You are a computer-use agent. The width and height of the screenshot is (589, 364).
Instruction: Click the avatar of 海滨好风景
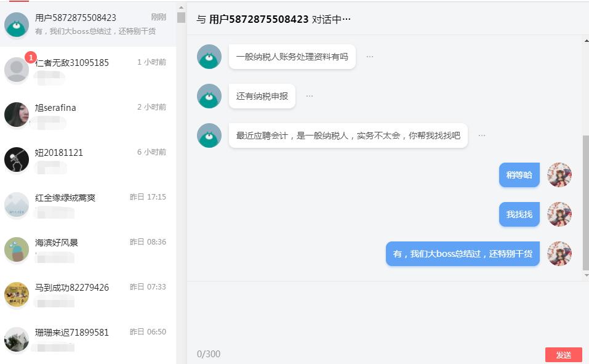(x=17, y=248)
